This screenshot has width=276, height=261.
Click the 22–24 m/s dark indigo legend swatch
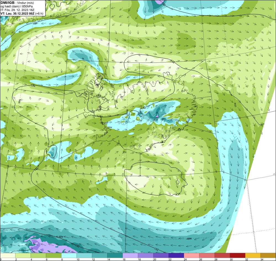176,255
